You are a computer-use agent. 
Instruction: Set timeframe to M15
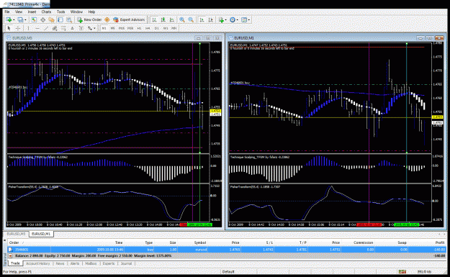coord(122,28)
